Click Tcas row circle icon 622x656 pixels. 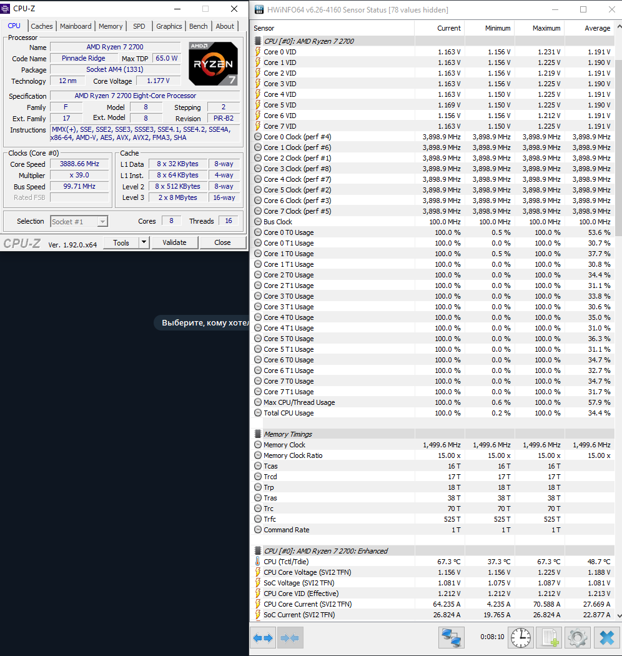point(258,466)
